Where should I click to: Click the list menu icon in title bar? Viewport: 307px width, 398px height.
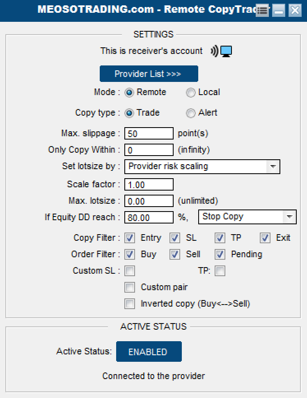point(263,11)
